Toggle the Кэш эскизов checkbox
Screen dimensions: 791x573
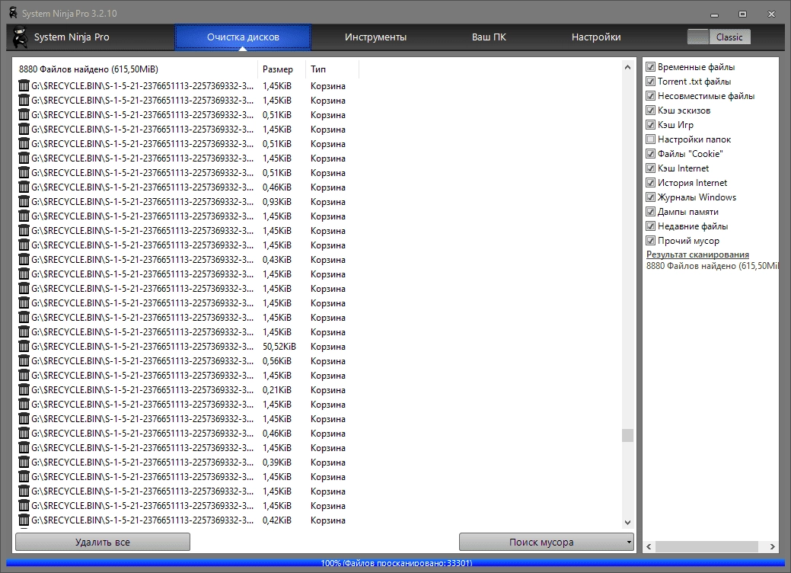(x=651, y=110)
